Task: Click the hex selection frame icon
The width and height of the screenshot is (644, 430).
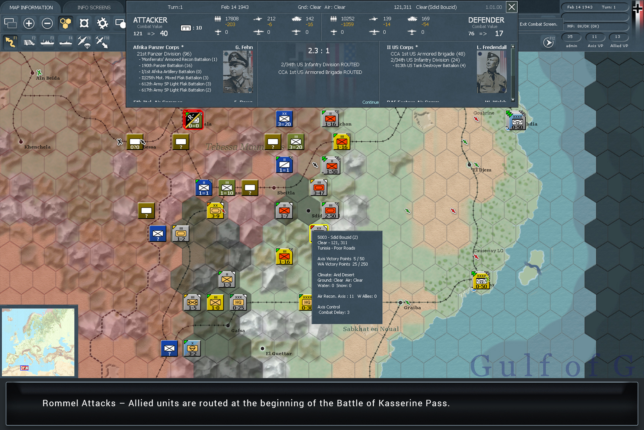Action: tap(84, 23)
